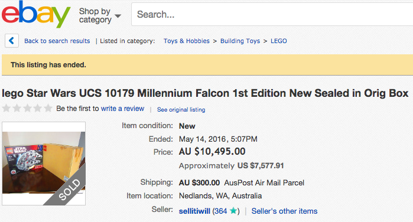Open the sellitiwill seller profile
Viewport: 413px width, 222px height.
(x=194, y=211)
